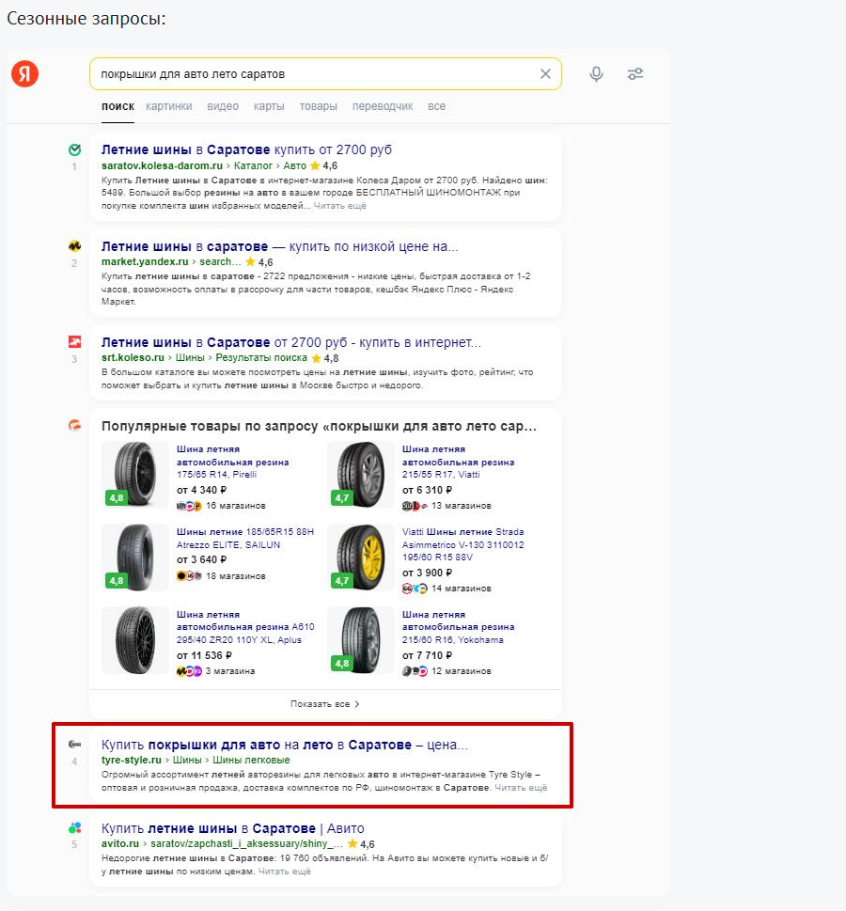Image resolution: width=846 pixels, height=911 pixels.
Task: Open the Aplus A610 tire thumbnail
Action: coord(134,639)
